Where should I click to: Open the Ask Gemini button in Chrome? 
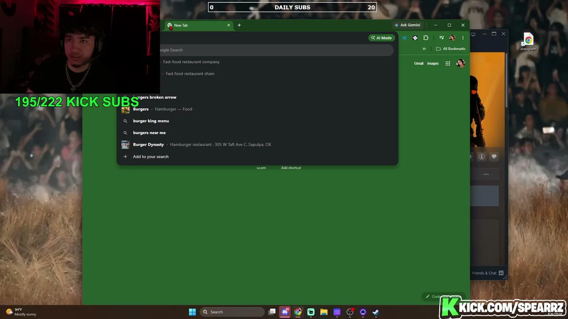coord(407,25)
